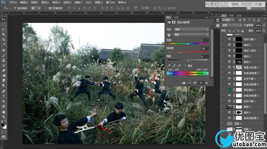Select the 色彩平衡 1 layer name
The width and height of the screenshot is (267, 149).
[250, 101]
